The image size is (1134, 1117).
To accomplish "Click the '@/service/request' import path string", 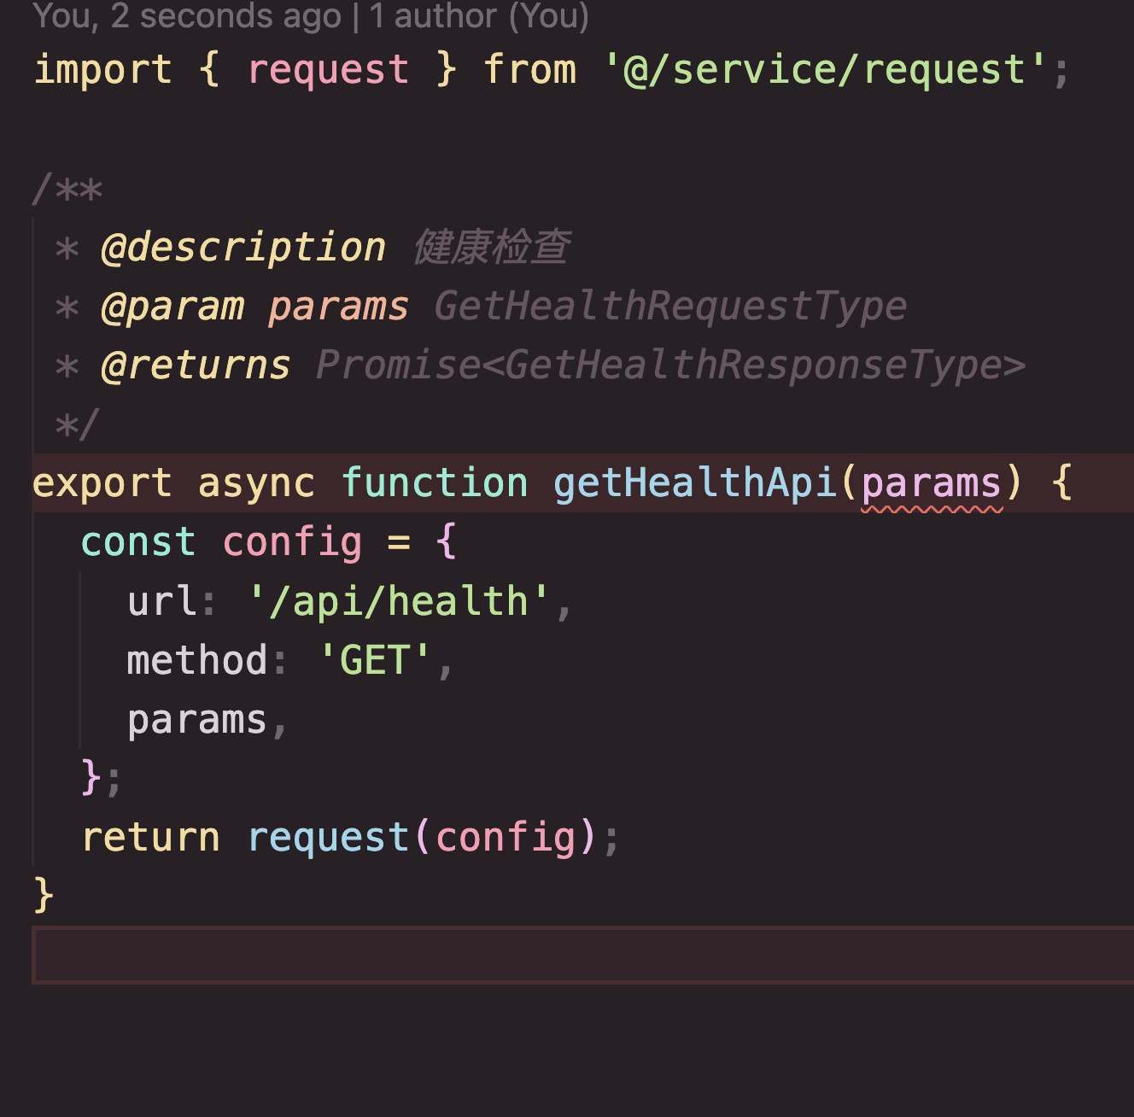I will tap(826, 70).
